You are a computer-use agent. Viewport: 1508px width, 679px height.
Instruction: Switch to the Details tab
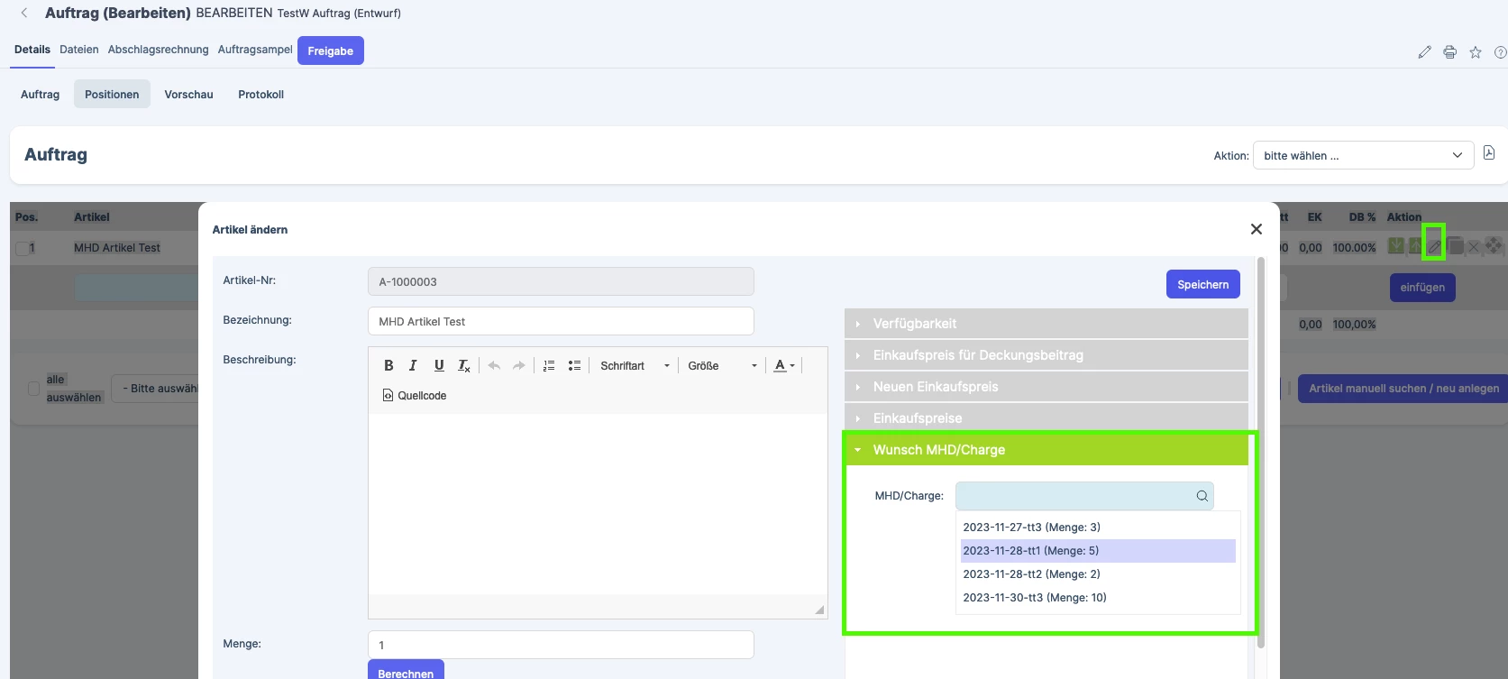pyautogui.click(x=32, y=50)
